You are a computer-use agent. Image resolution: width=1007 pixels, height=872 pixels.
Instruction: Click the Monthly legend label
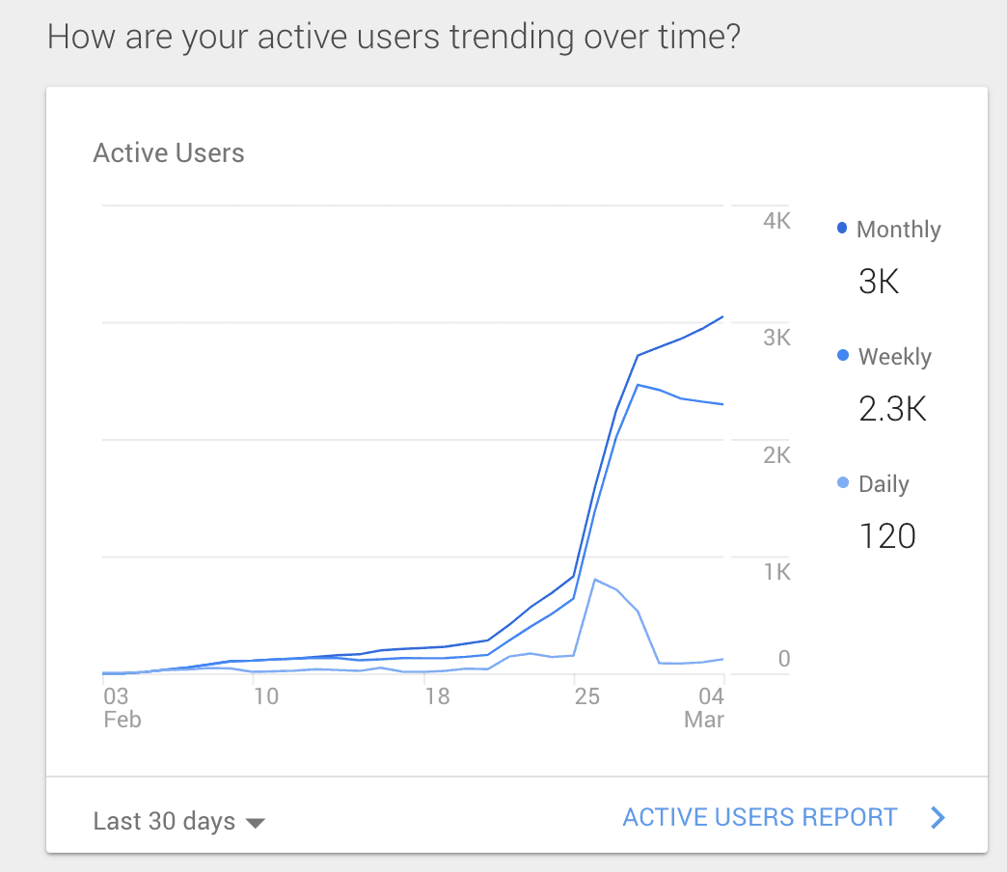coord(898,230)
